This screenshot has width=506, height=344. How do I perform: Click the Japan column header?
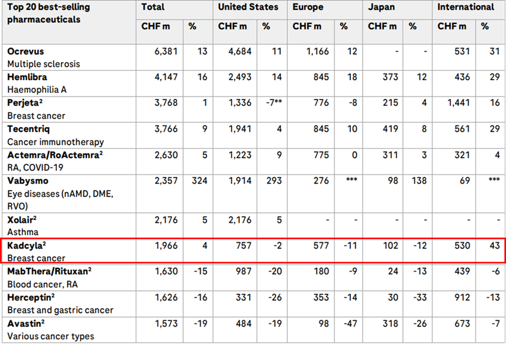(x=381, y=7)
